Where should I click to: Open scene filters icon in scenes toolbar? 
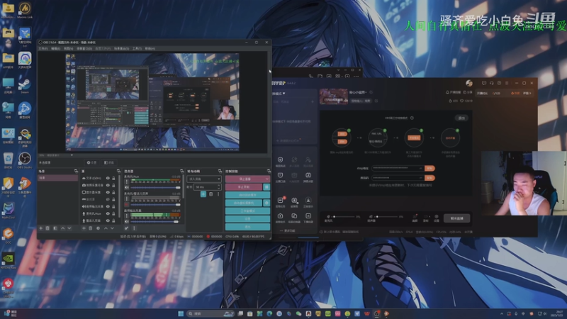click(55, 228)
